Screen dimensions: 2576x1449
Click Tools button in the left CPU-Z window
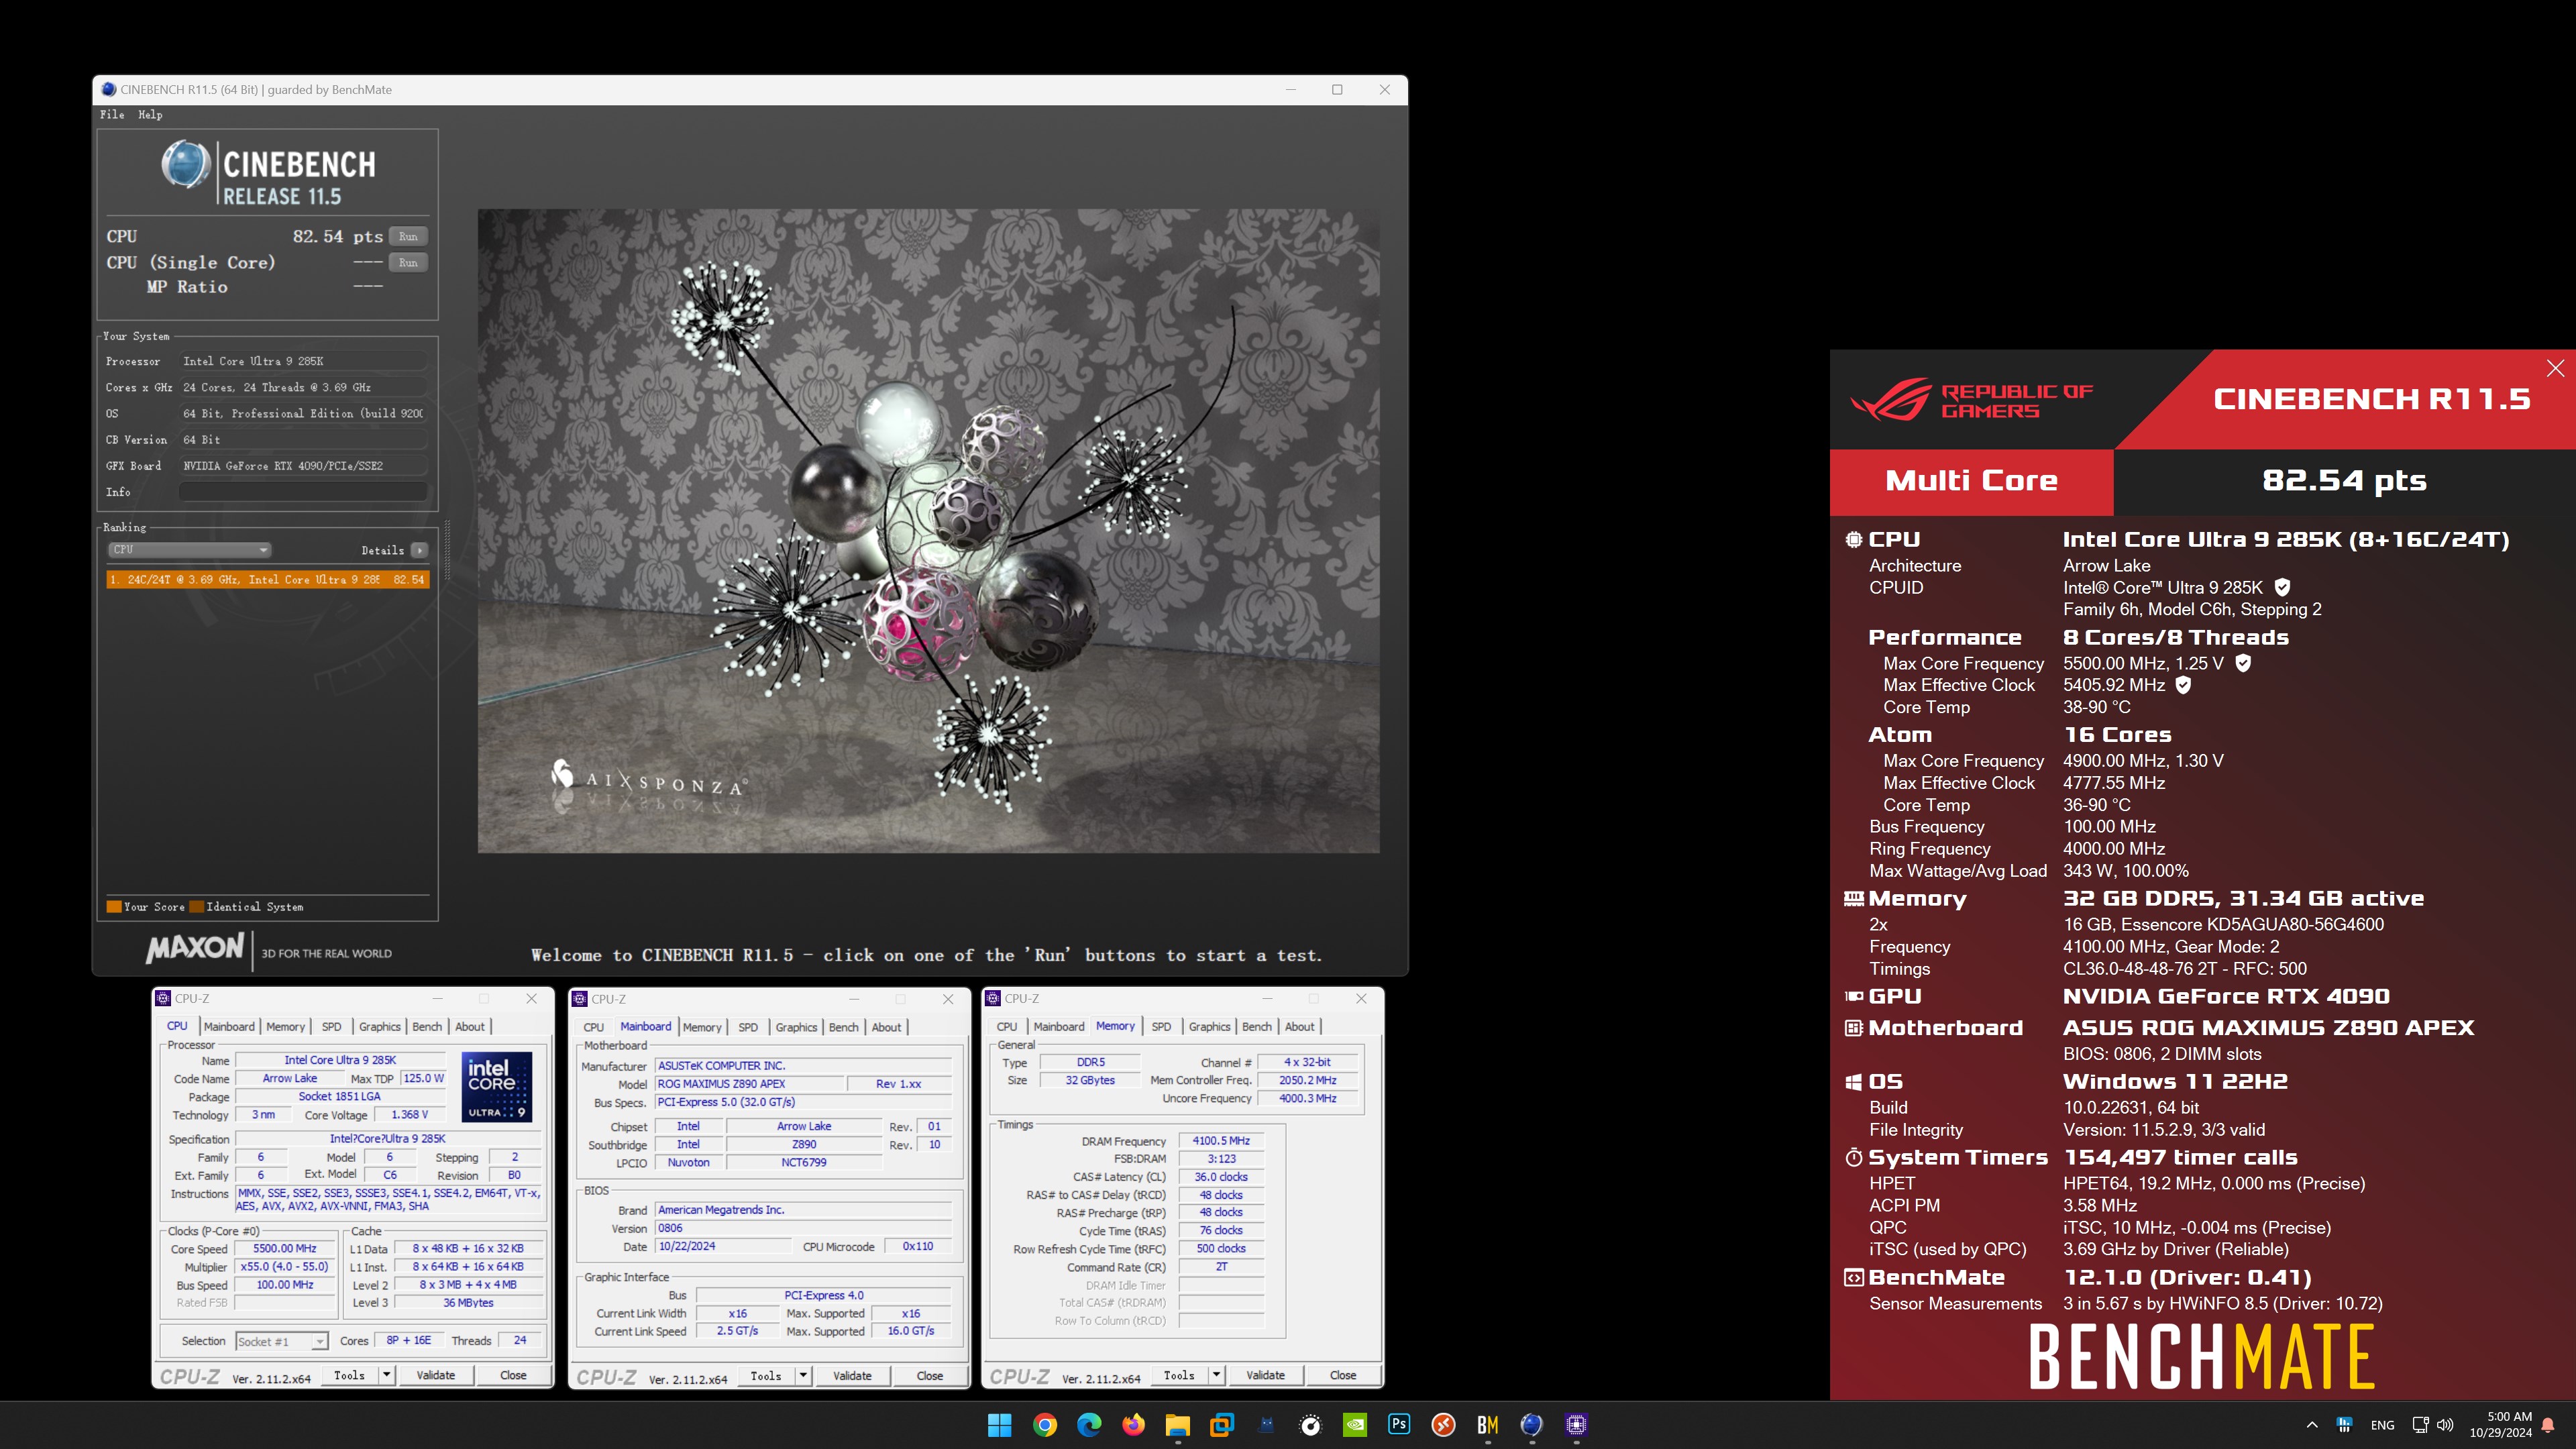point(349,1375)
